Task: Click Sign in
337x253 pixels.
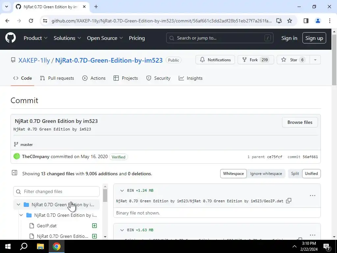Action: (289, 38)
